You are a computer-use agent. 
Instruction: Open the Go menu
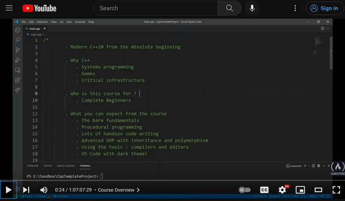point(62,22)
